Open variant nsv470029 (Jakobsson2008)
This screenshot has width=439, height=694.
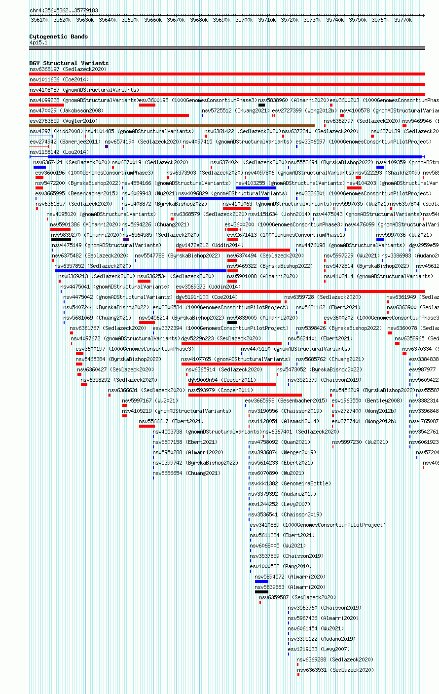(67, 110)
